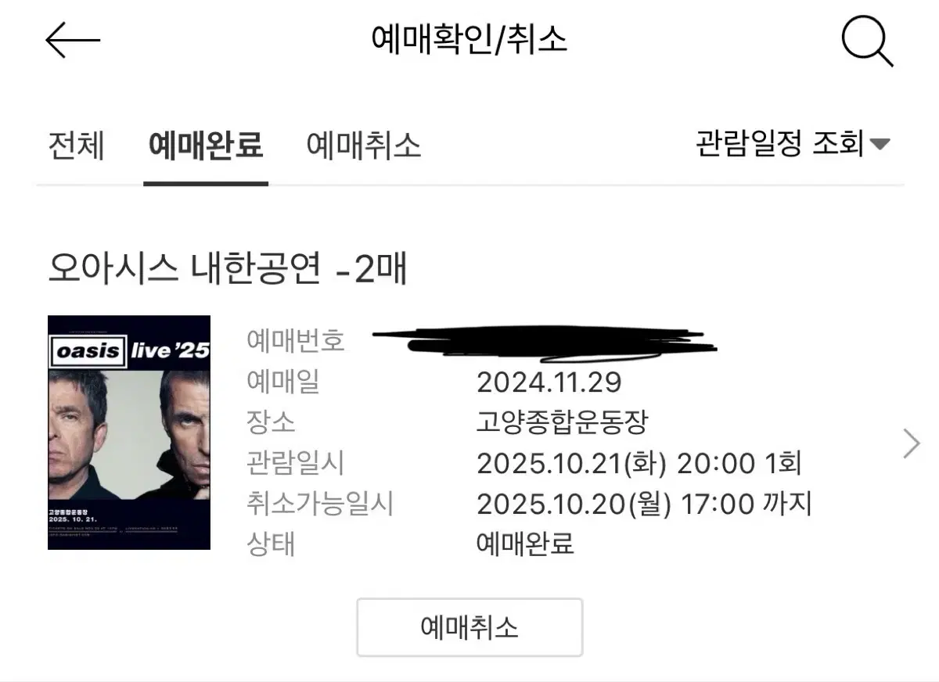Click the dropdown triangle beside 관람일정 조회
This screenshot has height=682, width=939.
[880, 144]
